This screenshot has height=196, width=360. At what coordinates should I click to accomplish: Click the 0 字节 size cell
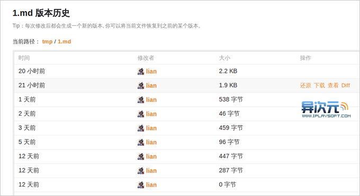(227, 184)
